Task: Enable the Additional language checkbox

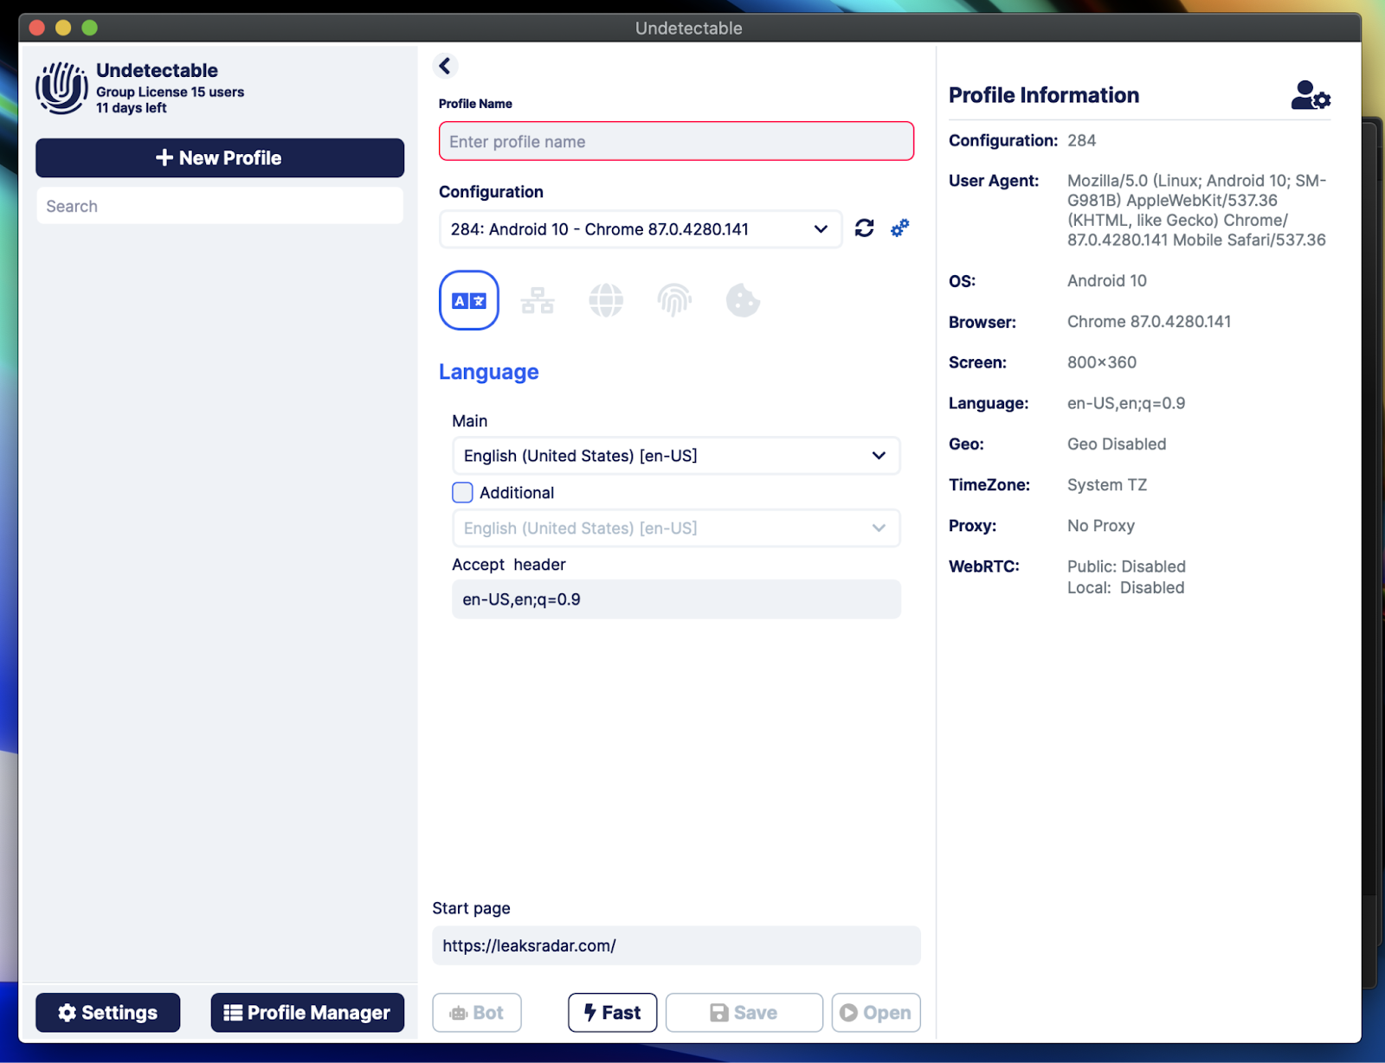Action: (462, 492)
